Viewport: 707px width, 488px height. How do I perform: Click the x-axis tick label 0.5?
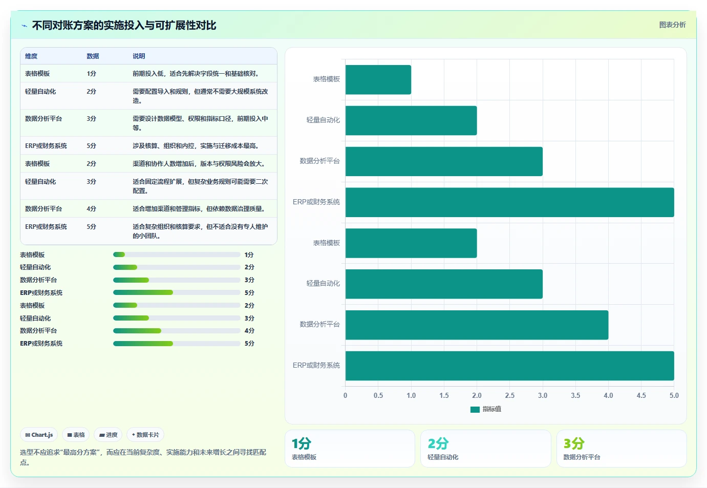(378, 395)
